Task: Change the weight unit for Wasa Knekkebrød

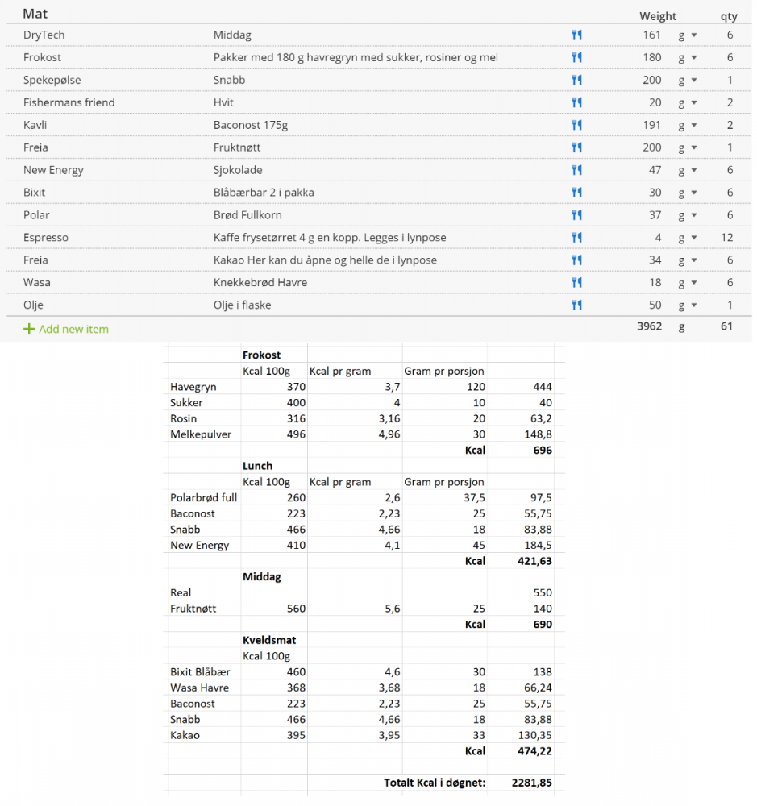Action: coord(687,283)
